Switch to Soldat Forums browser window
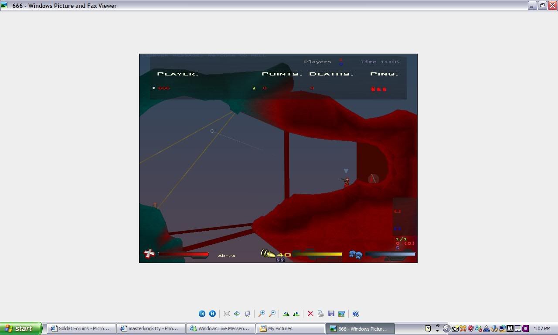The width and height of the screenshot is (558, 335). pyautogui.click(x=82, y=328)
